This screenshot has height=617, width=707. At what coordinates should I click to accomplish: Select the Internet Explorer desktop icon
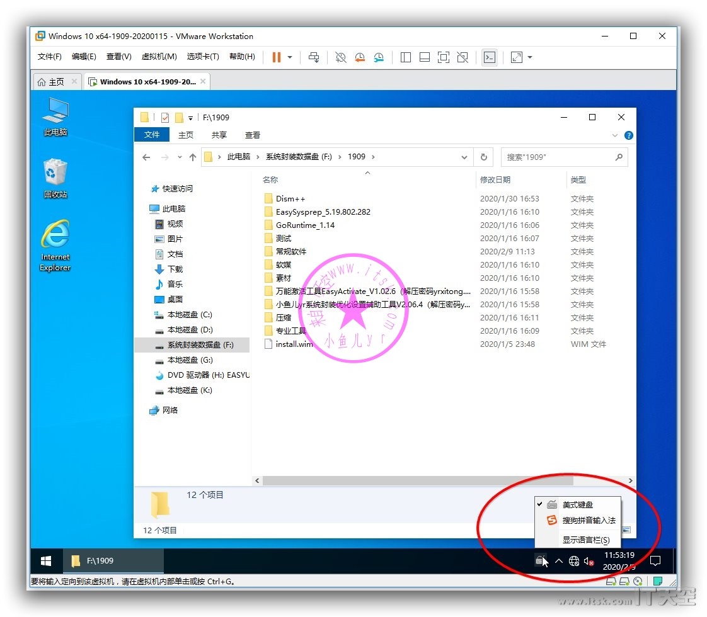click(55, 246)
